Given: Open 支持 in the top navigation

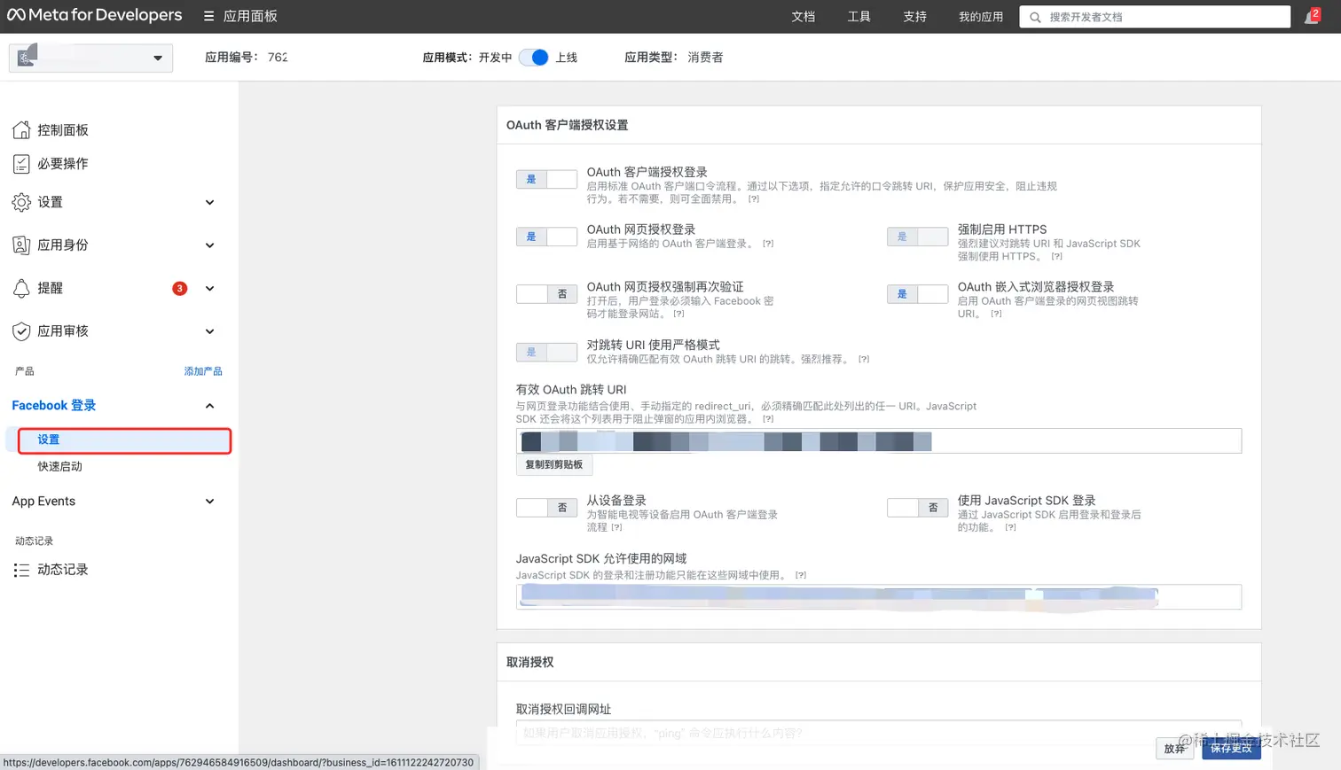Looking at the screenshot, I should [x=914, y=17].
